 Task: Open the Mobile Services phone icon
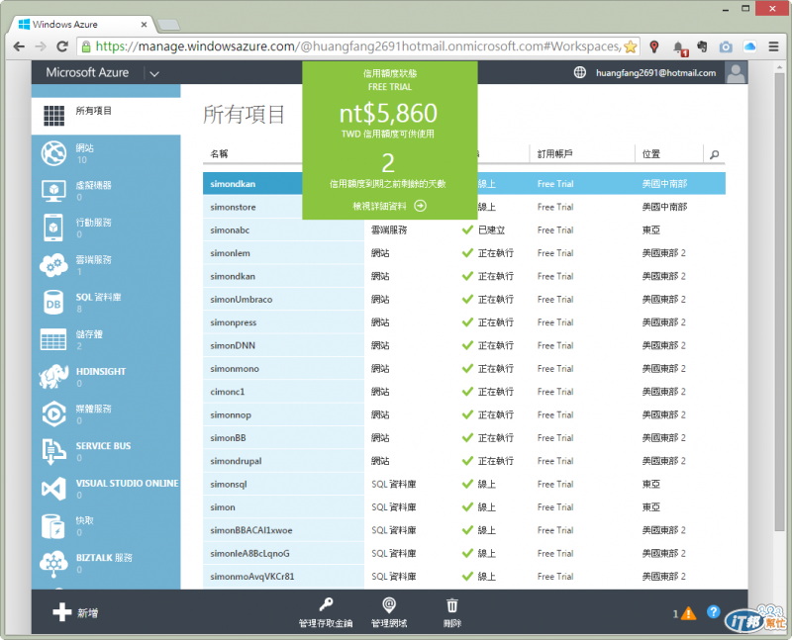click(53, 229)
